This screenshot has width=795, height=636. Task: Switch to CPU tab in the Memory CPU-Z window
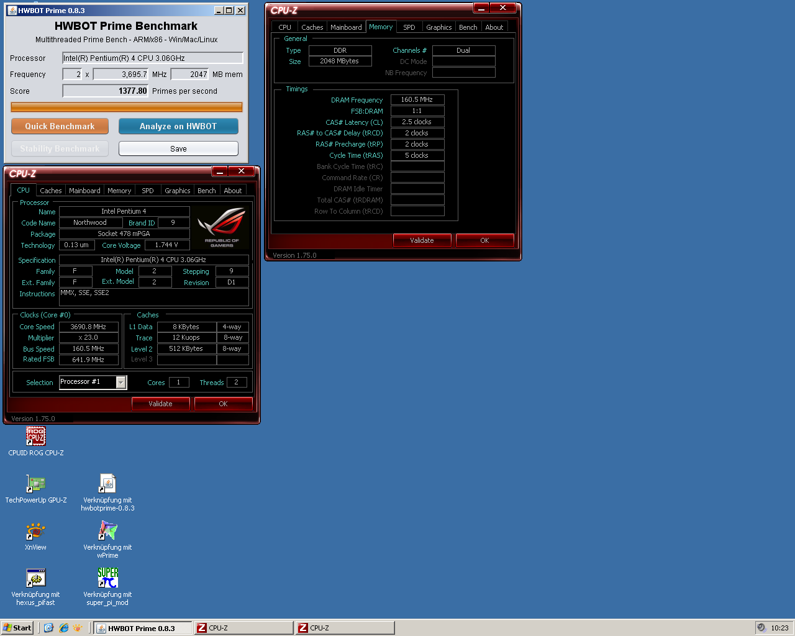tap(285, 27)
